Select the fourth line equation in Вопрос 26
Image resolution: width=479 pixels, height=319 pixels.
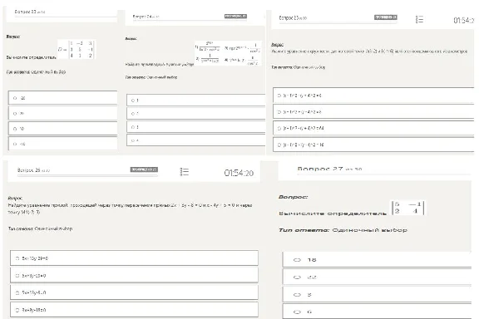pos(134,310)
